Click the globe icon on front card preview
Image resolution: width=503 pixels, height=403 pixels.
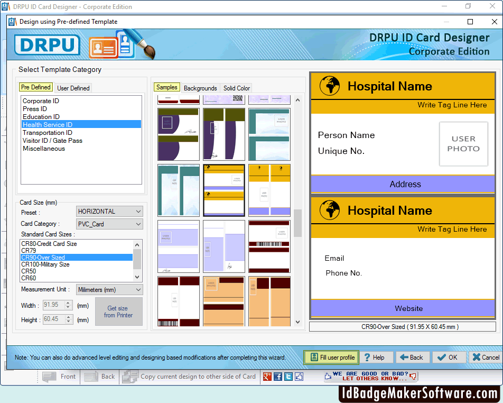[x=330, y=86]
